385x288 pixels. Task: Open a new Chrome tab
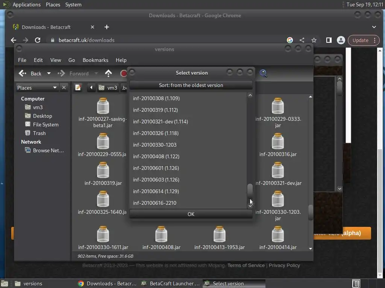pos(106,27)
